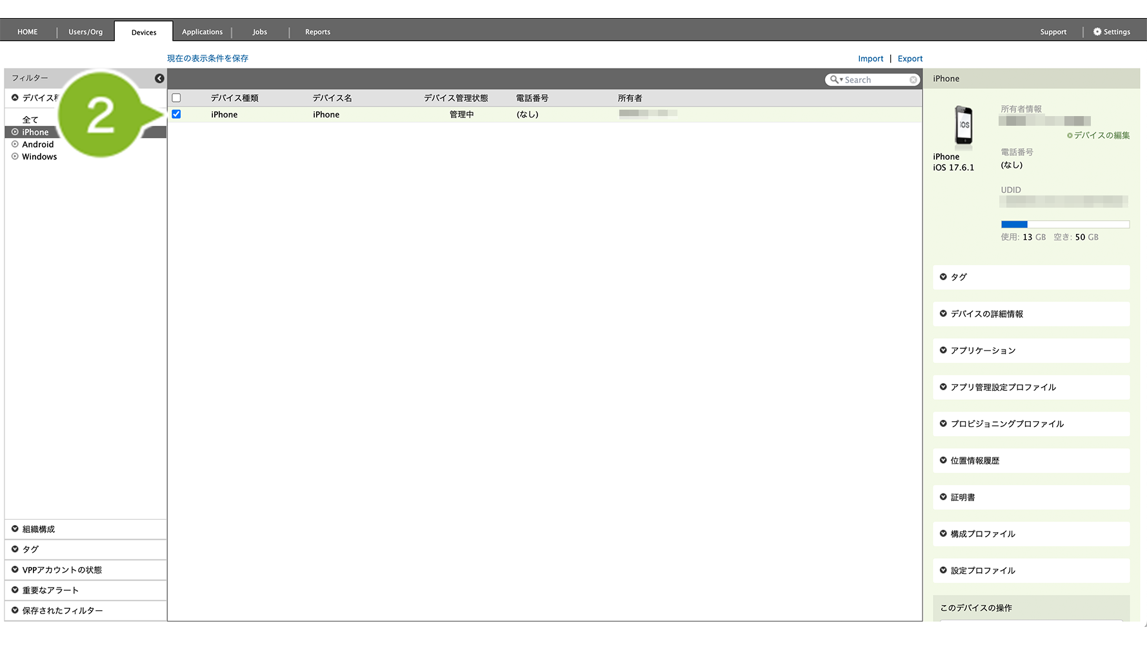Uncheck the iPhone row checkbox
The height and width of the screenshot is (645, 1147).
(x=176, y=114)
